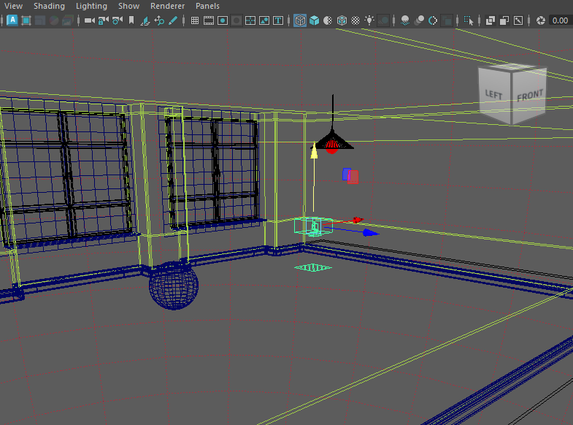Enable the Film Gate overlay
This screenshot has height=425, width=573.
click(x=209, y=20)
